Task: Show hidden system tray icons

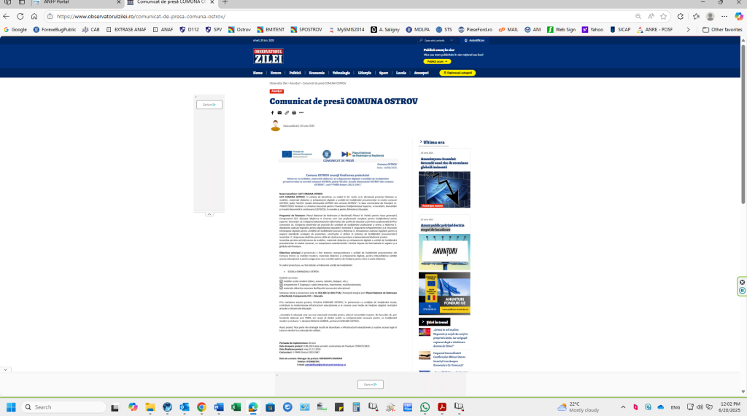Action: coord(623,407)
